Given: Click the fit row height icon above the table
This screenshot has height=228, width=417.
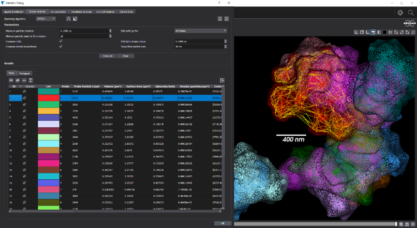Looking at the screenshot, I should [x=31, y=80].
